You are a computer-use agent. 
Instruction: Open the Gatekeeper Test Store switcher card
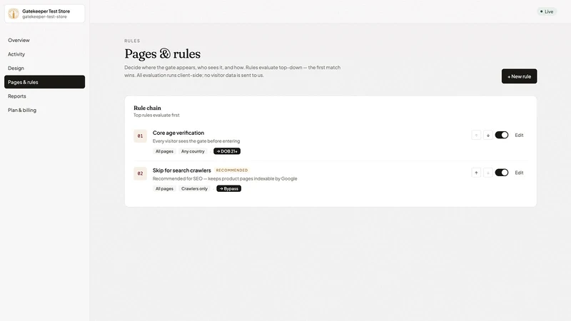(x=44, y=14)
